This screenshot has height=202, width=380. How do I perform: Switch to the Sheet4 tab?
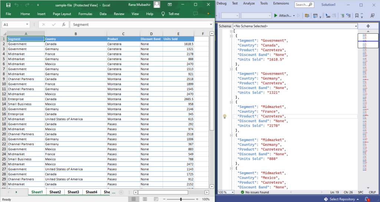click(x=91, y=192)
